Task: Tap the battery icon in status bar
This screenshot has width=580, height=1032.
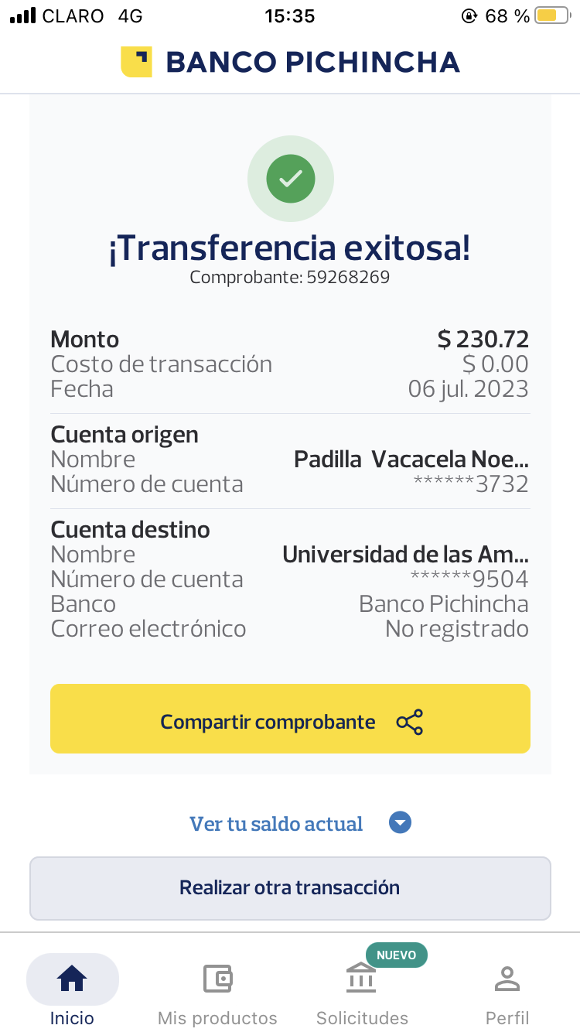Action: 551,15
